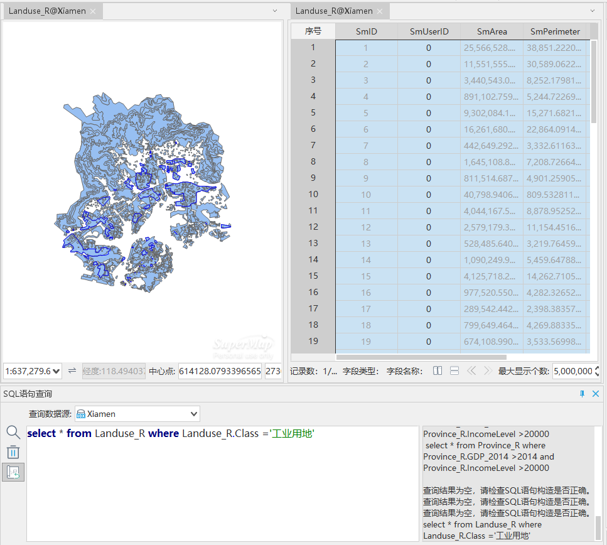Click the row layout icon in table status bar
Image resolution: width=607 pixels, height=545 pixels.
click(x=454, y=371)
